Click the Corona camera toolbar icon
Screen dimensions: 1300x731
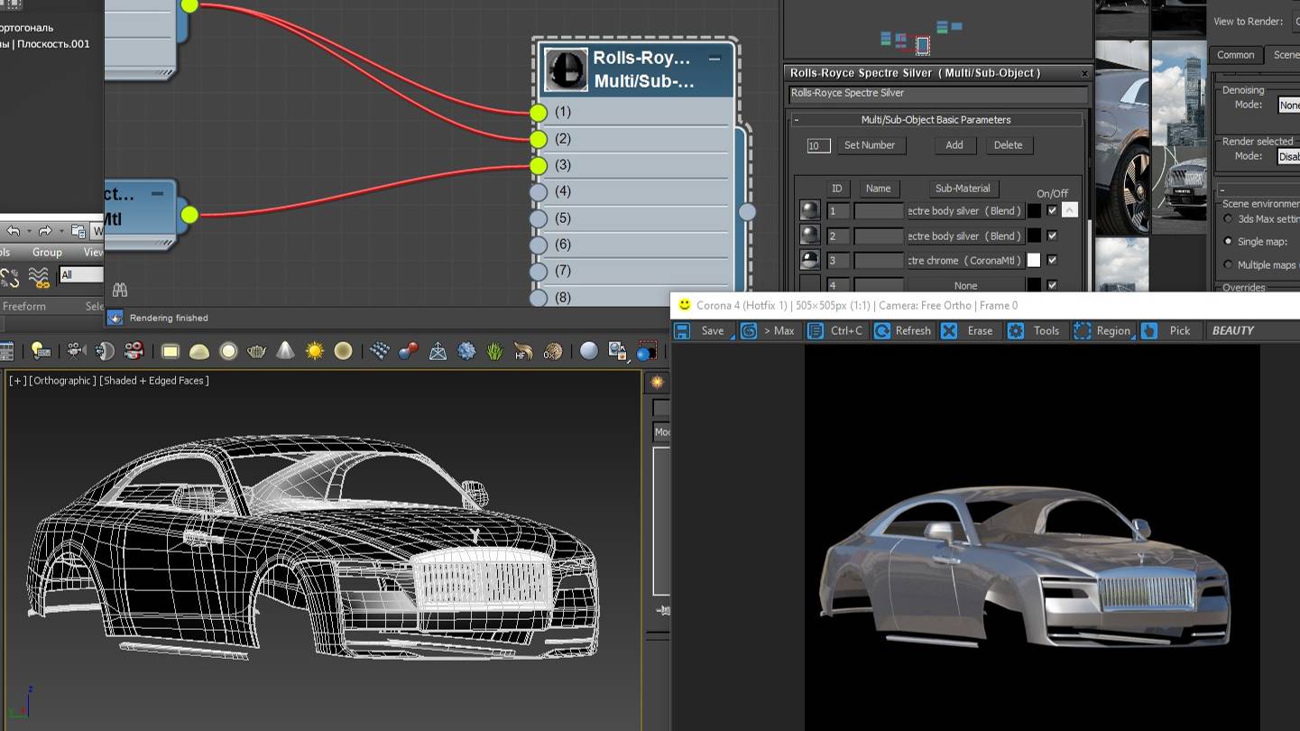76,351
